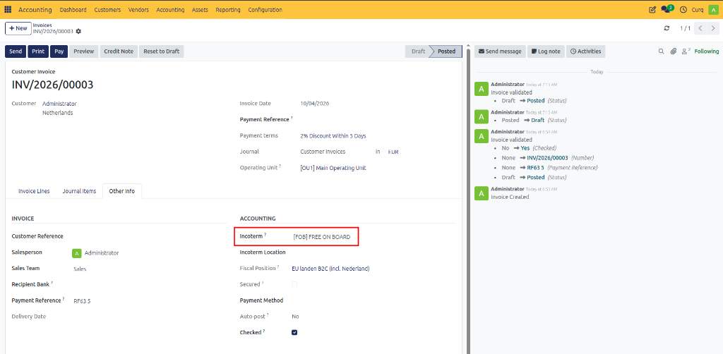723x354 pixels.
Task: Click the Sales Team value Sales
Action: pyautogui.click(x=80, y=269)
